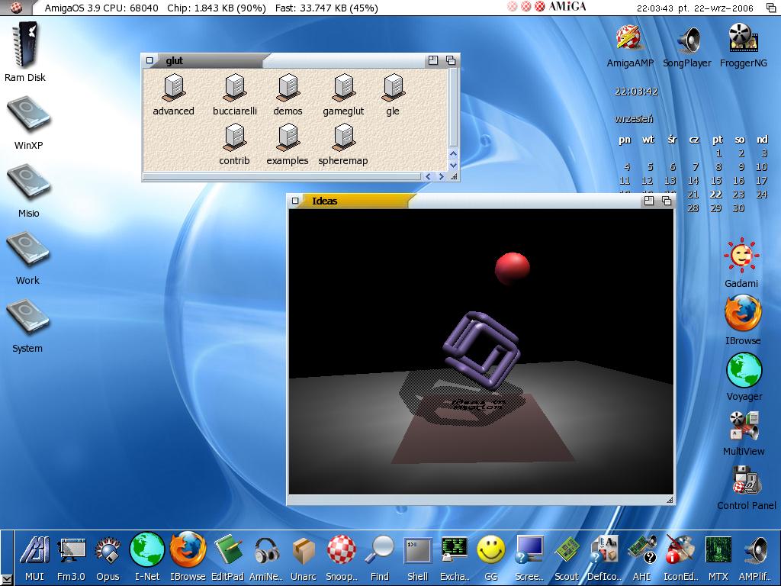Click the Gadami sun icon

(741, 256)
